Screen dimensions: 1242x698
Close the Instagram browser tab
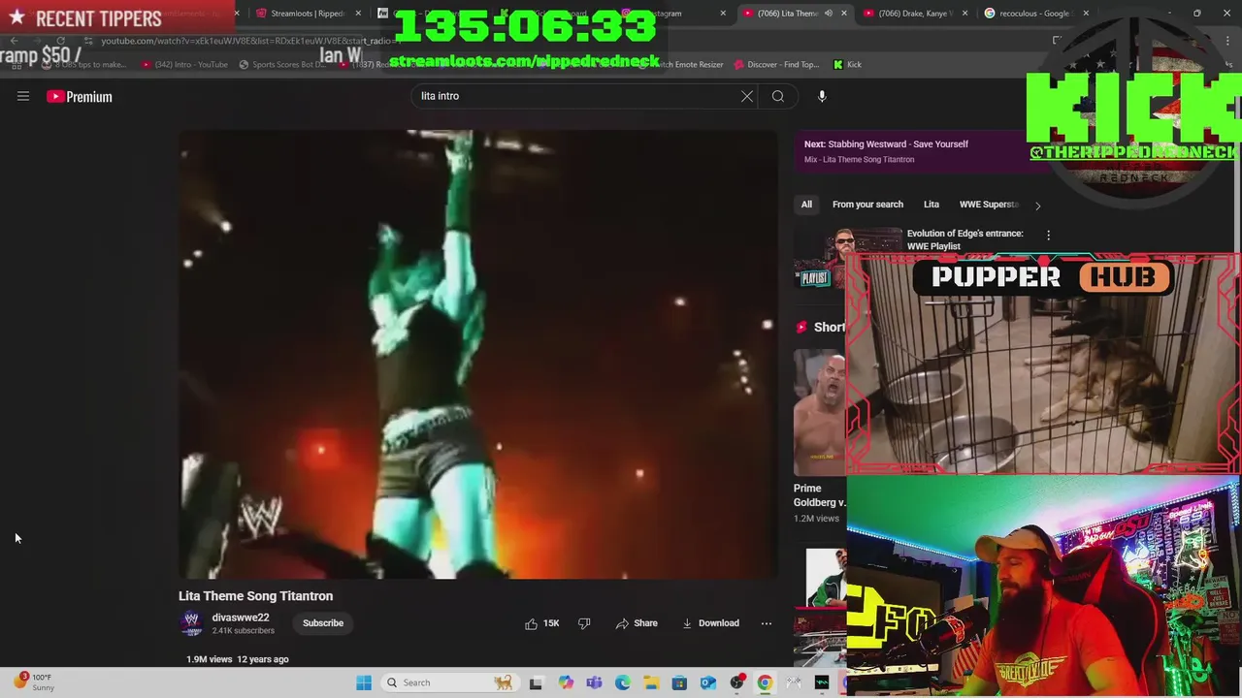click(723, 14)
